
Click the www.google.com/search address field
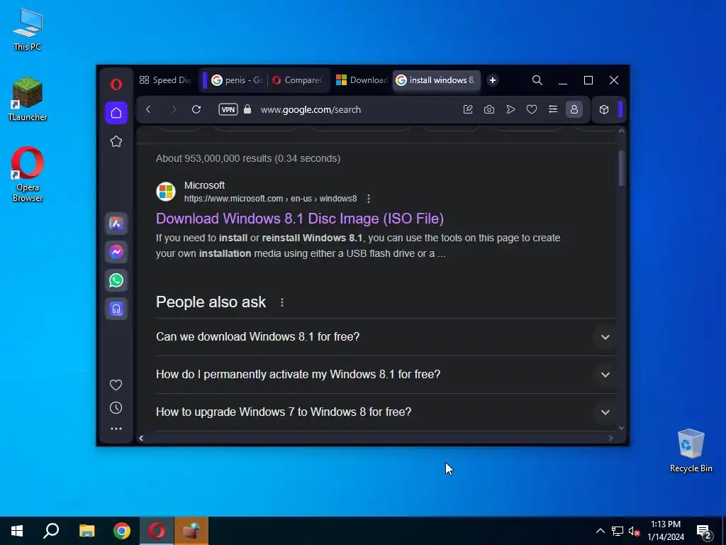[311, 110]
